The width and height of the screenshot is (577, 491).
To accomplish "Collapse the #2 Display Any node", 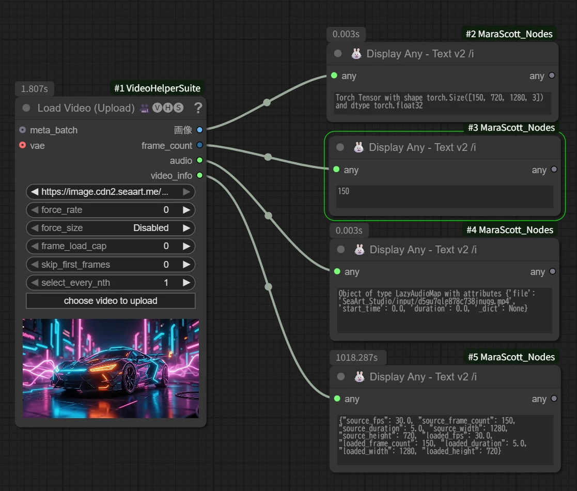I will tap(338, 54).
